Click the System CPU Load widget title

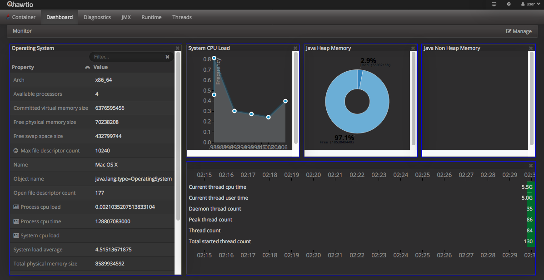coord(209,48)
